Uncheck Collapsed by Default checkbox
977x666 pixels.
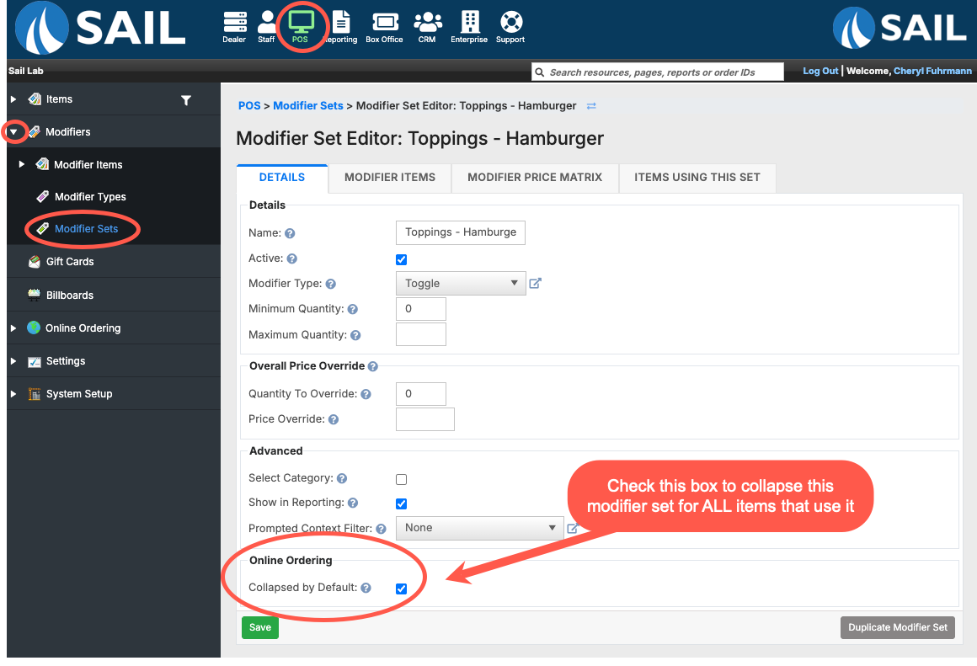click(x=401, y=589)
